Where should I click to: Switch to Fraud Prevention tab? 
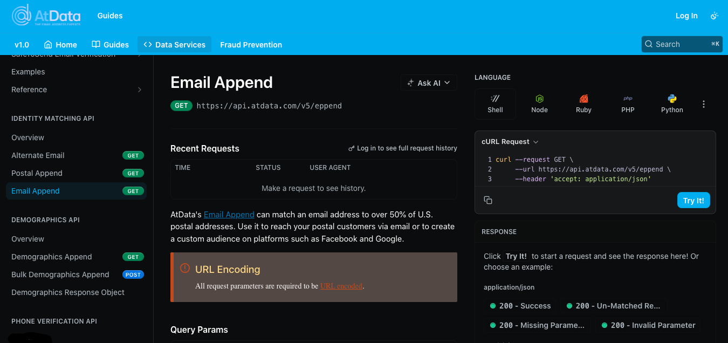click(251, 45)
